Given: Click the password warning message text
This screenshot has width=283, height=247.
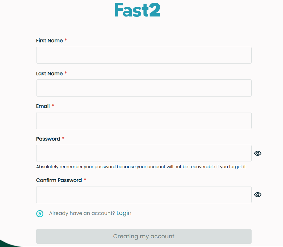Looking at the screenshot, I should coord(141,167).
